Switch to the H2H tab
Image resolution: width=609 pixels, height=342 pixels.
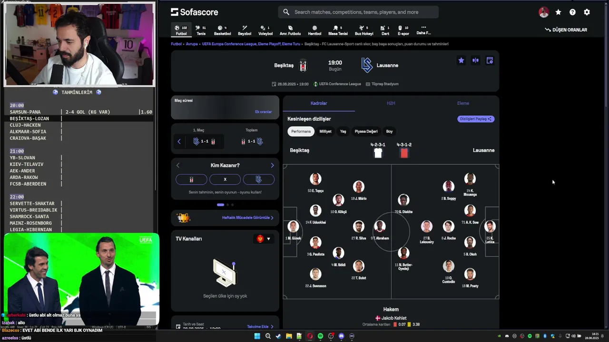tap(391, 103)
